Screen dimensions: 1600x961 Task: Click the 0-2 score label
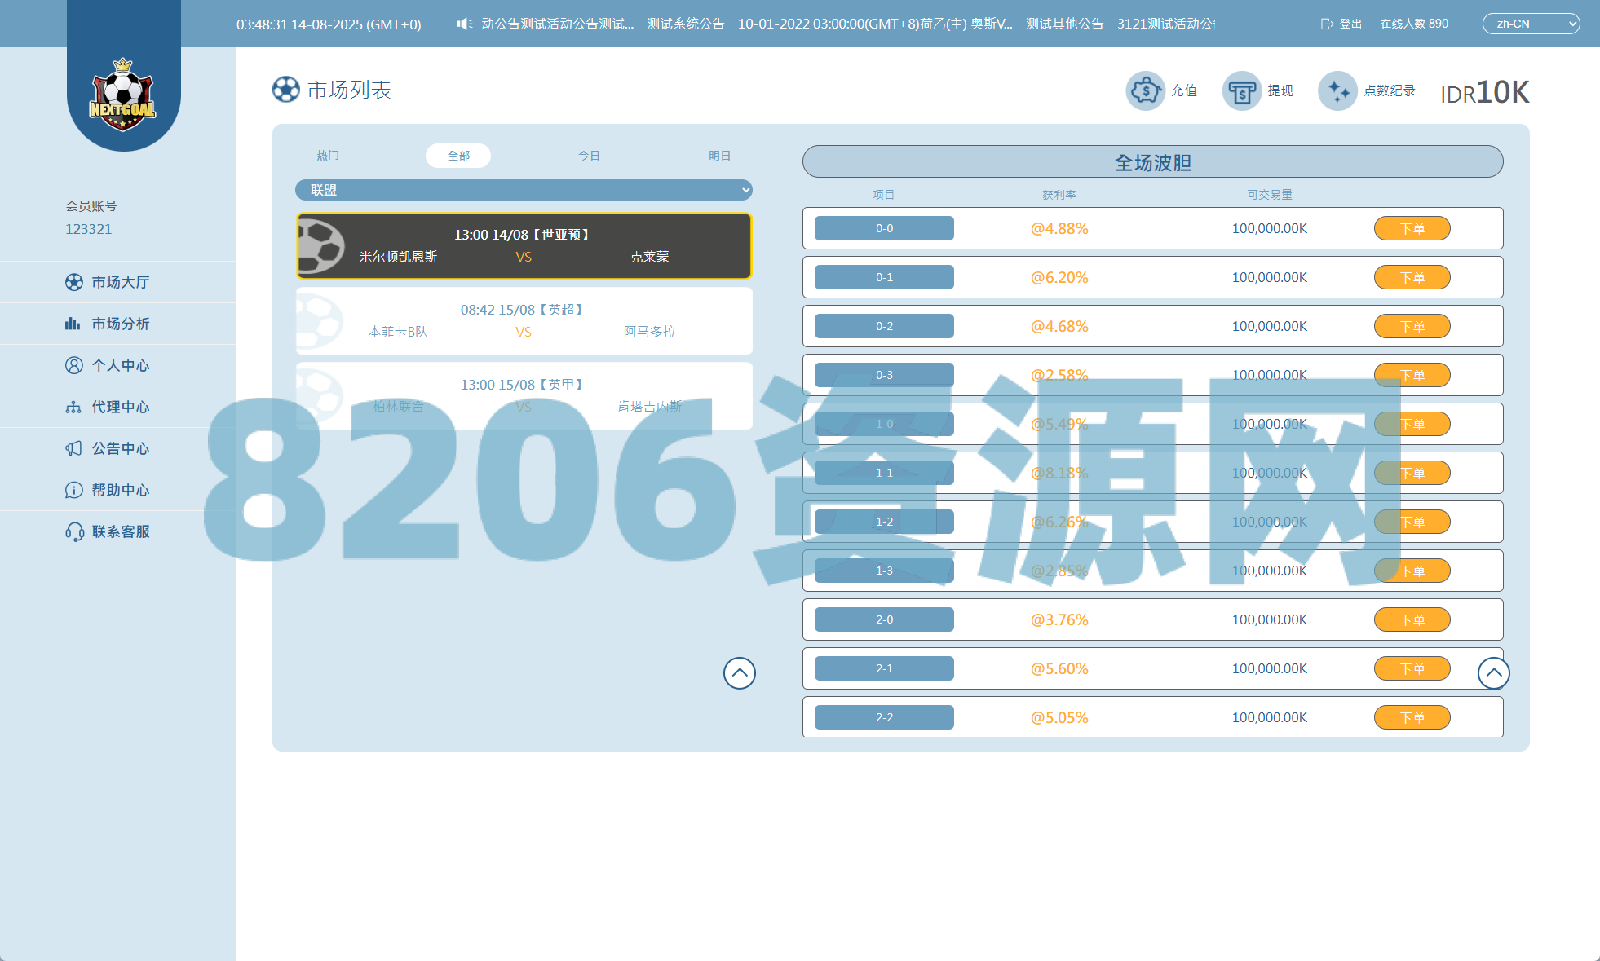click(x=884, y=326)
